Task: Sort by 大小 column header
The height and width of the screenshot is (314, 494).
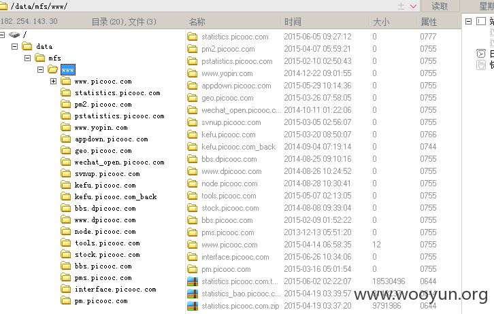Action: (381, 22)
